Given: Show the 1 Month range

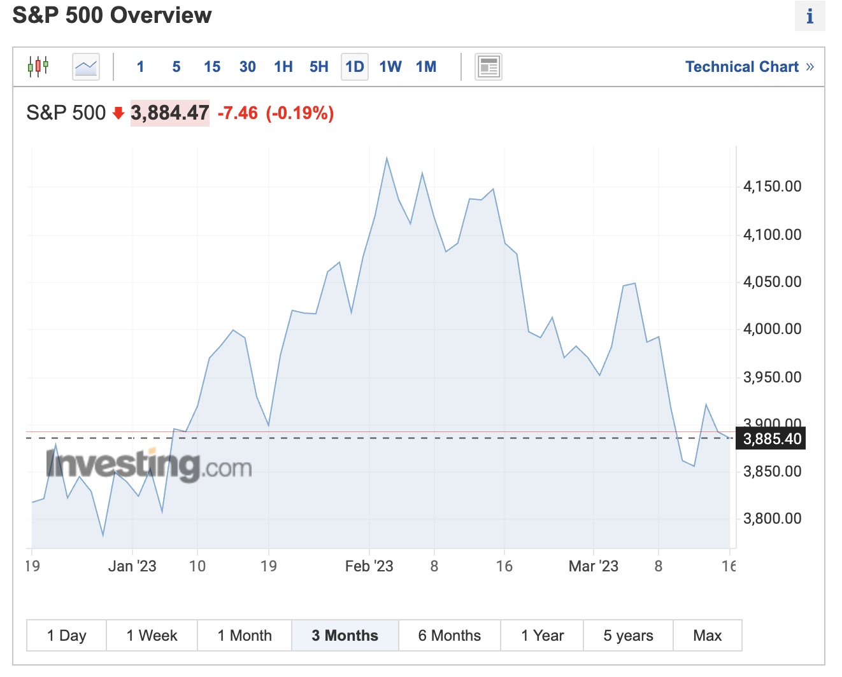Looking at the screenshot, I should pos(245,635).
